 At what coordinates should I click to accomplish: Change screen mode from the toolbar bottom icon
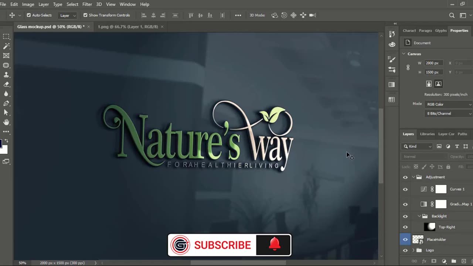(6, 161)
